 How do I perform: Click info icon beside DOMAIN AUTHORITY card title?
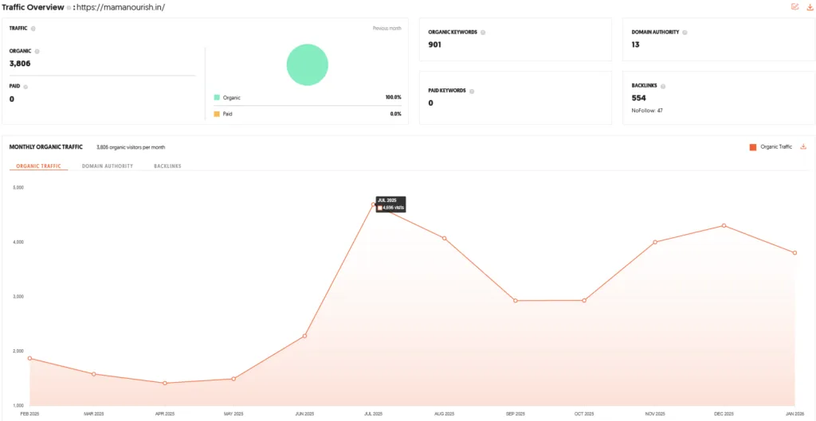tap(685, 32)
